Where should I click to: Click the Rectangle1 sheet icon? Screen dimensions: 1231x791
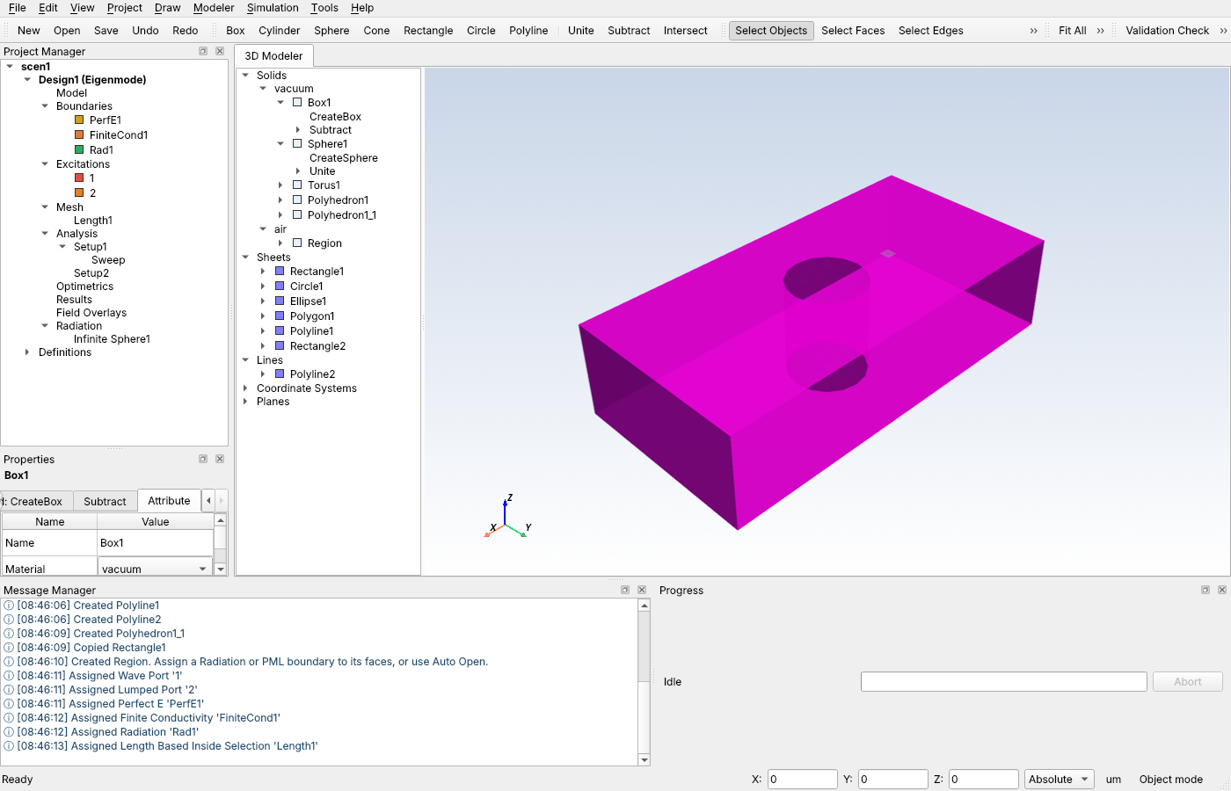(280, 272)
